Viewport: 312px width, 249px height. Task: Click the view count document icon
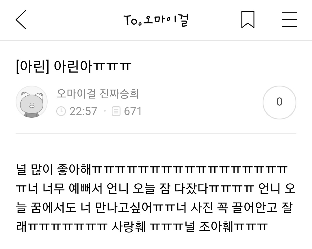pyautogui.click(x=116, y=111)
